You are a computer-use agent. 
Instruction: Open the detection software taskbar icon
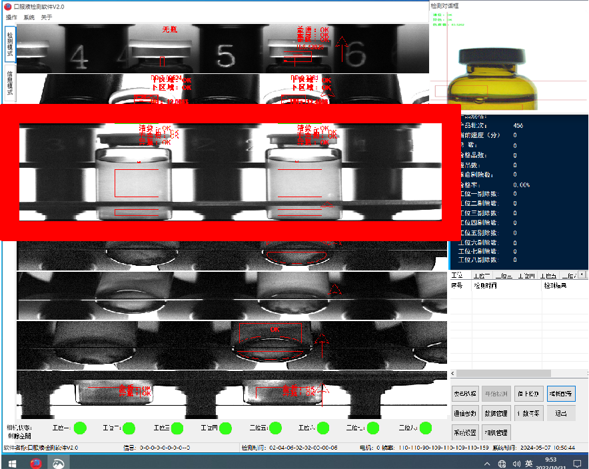coord(59,462)
